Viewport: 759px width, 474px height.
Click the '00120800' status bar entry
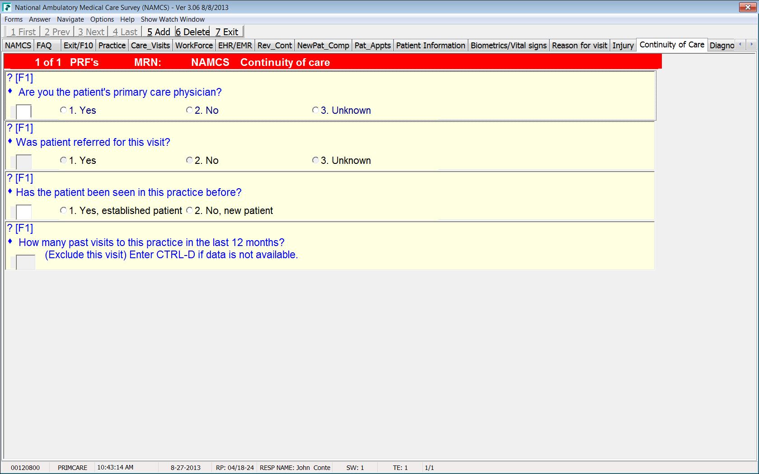25,468
